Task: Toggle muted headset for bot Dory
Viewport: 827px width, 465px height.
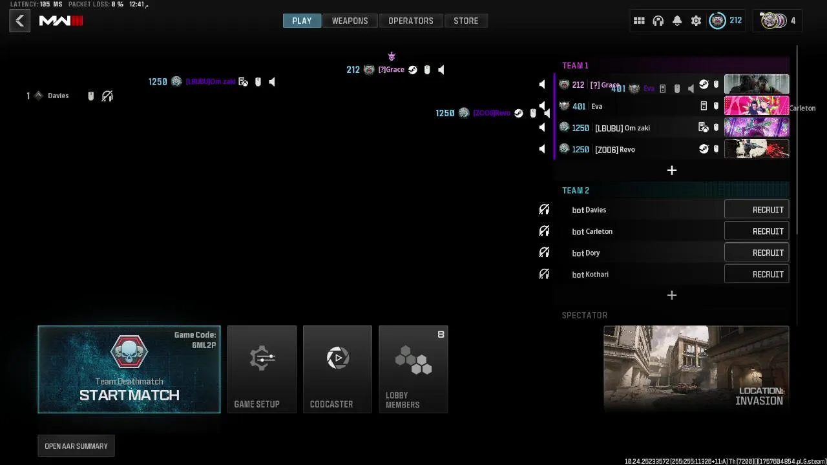Action: (x=544, y=253)
